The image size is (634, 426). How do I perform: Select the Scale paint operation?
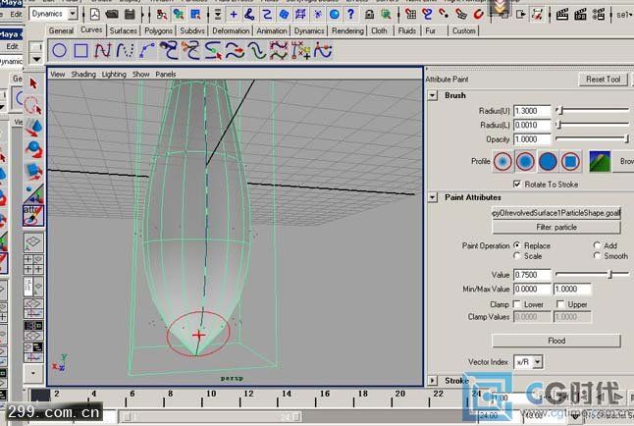click(x=517, y=256)
